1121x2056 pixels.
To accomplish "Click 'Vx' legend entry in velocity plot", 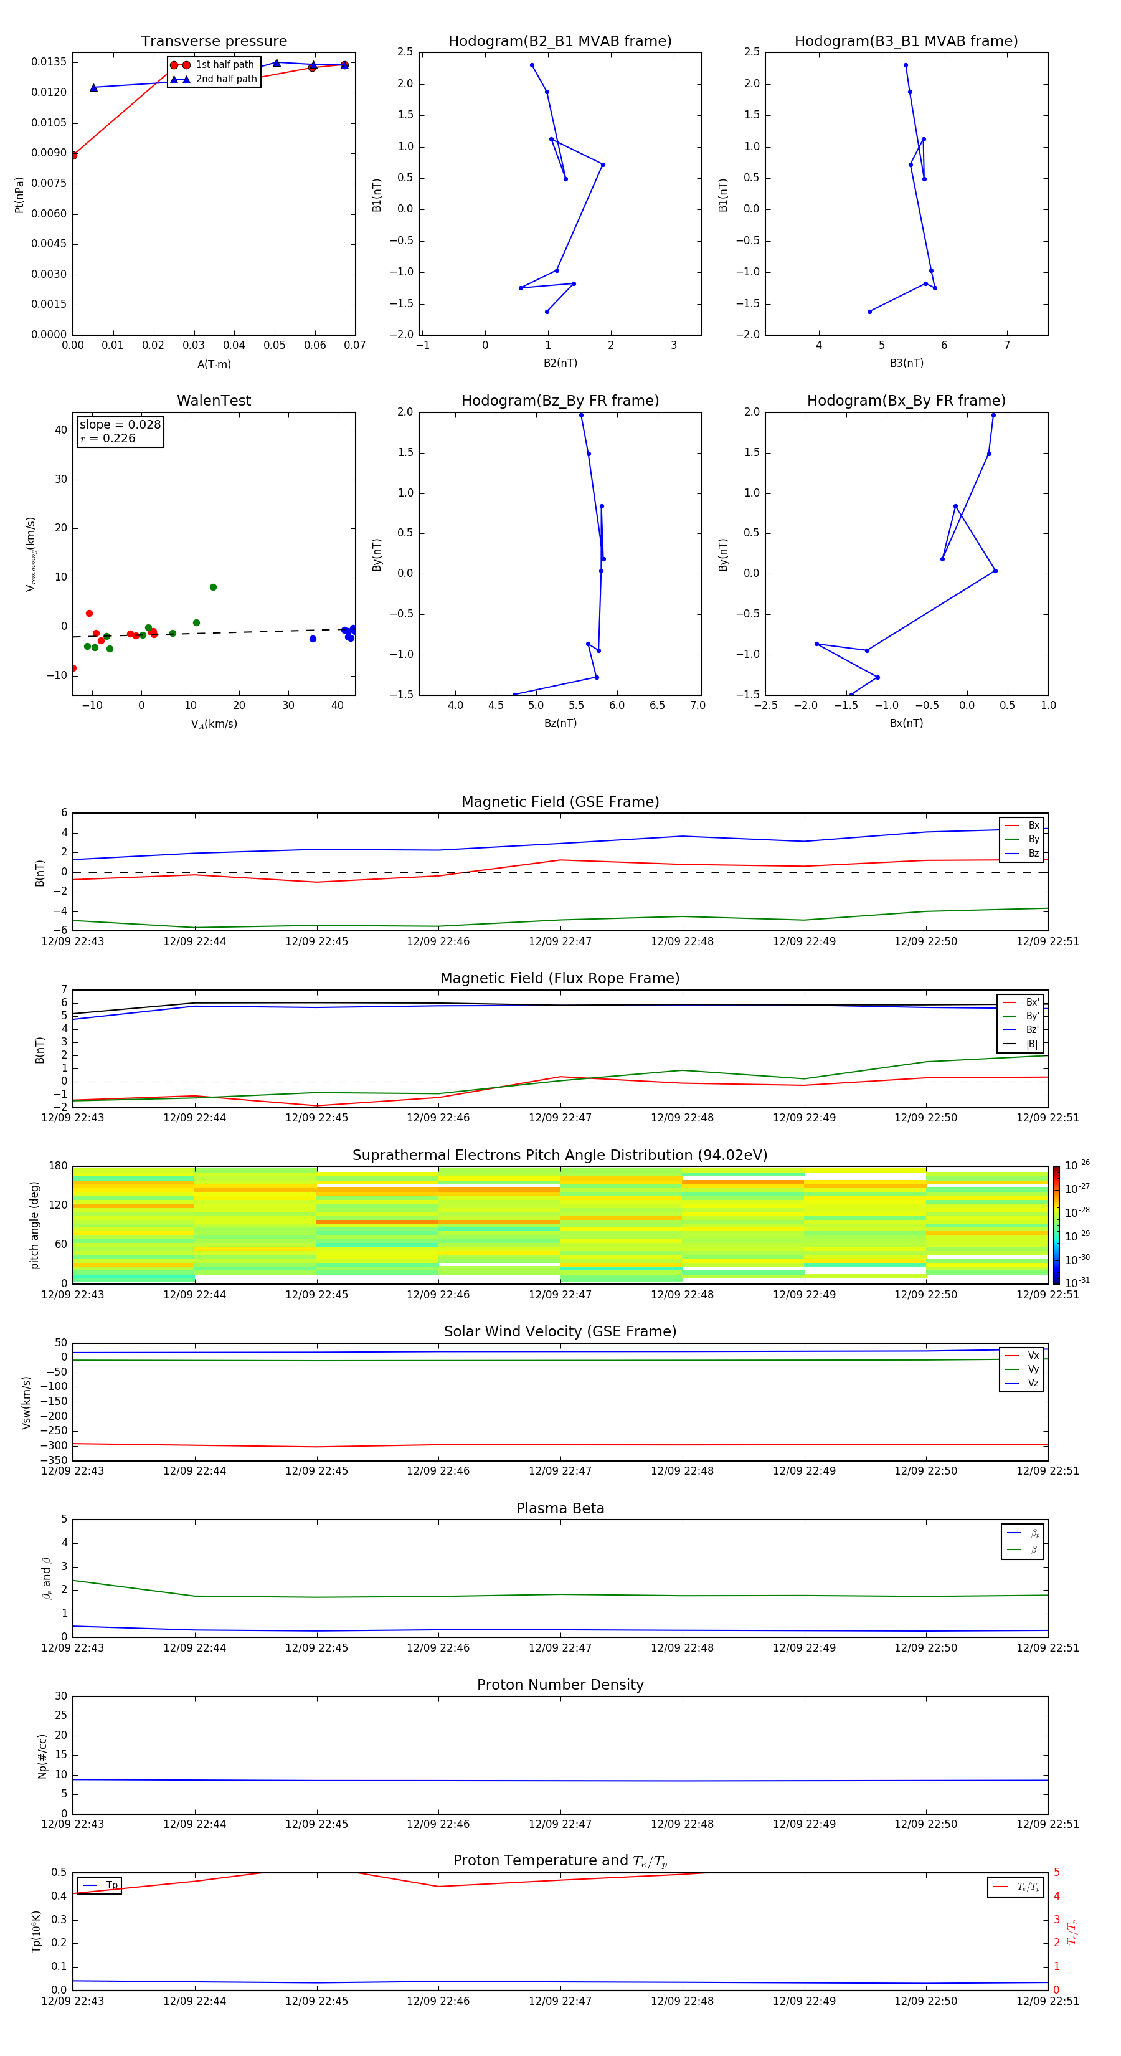I will 1022,1355.
